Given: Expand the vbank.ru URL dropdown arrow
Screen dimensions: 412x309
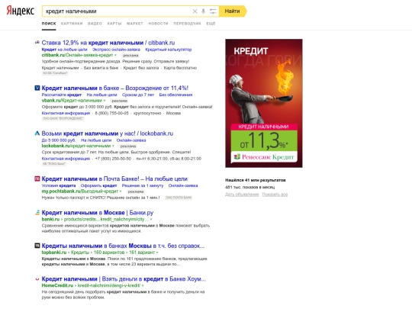Looking at the screenshot, I should pos(105,101).
